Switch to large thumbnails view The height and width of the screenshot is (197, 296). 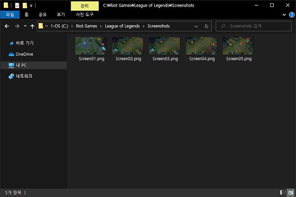click(291, 192)
